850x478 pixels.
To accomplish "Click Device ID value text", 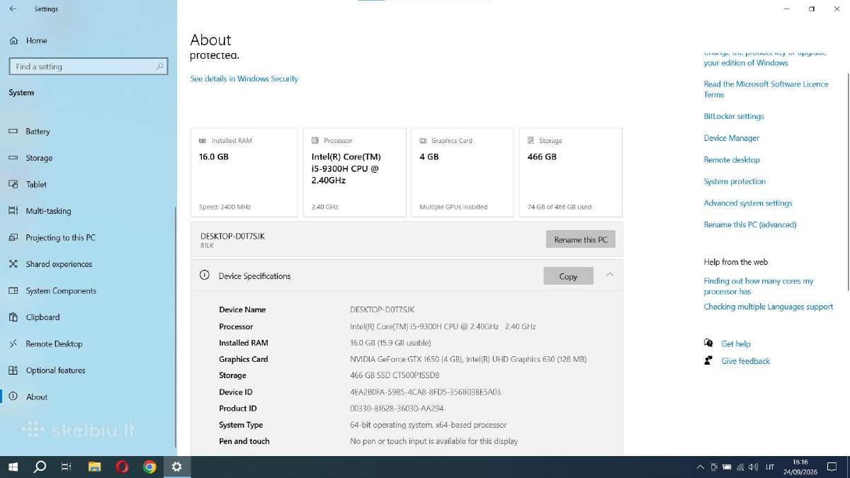I will [425, 392].
